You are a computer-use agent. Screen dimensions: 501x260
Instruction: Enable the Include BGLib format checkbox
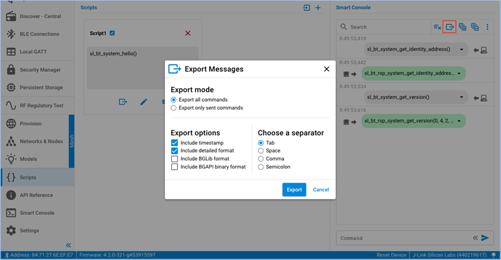click(174, 159)
